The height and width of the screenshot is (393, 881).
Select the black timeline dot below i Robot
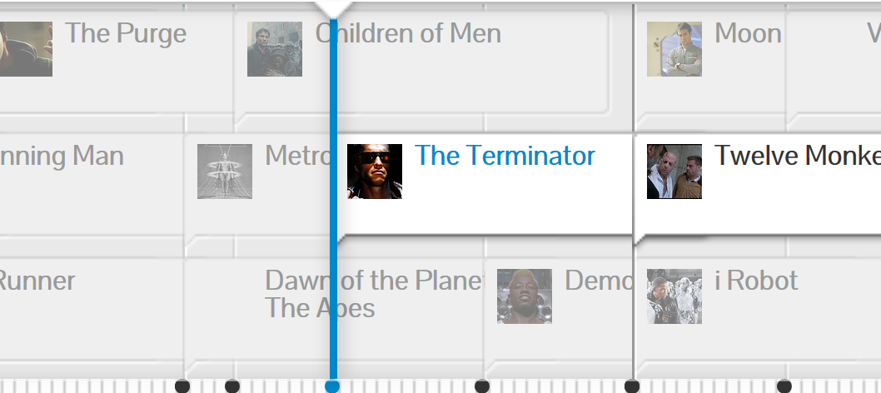click(x=632, y=386)
